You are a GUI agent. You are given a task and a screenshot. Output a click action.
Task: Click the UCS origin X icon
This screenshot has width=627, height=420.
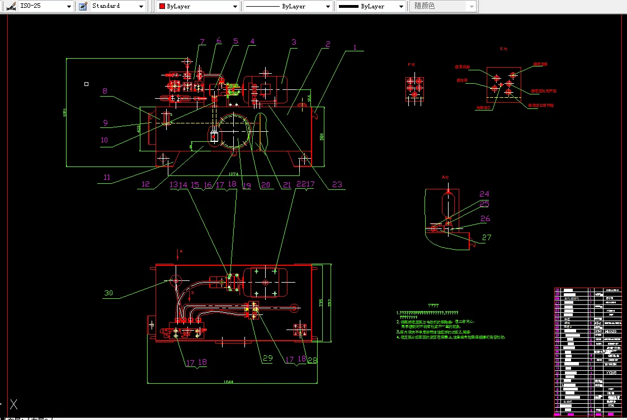click(x=13, y=404)
